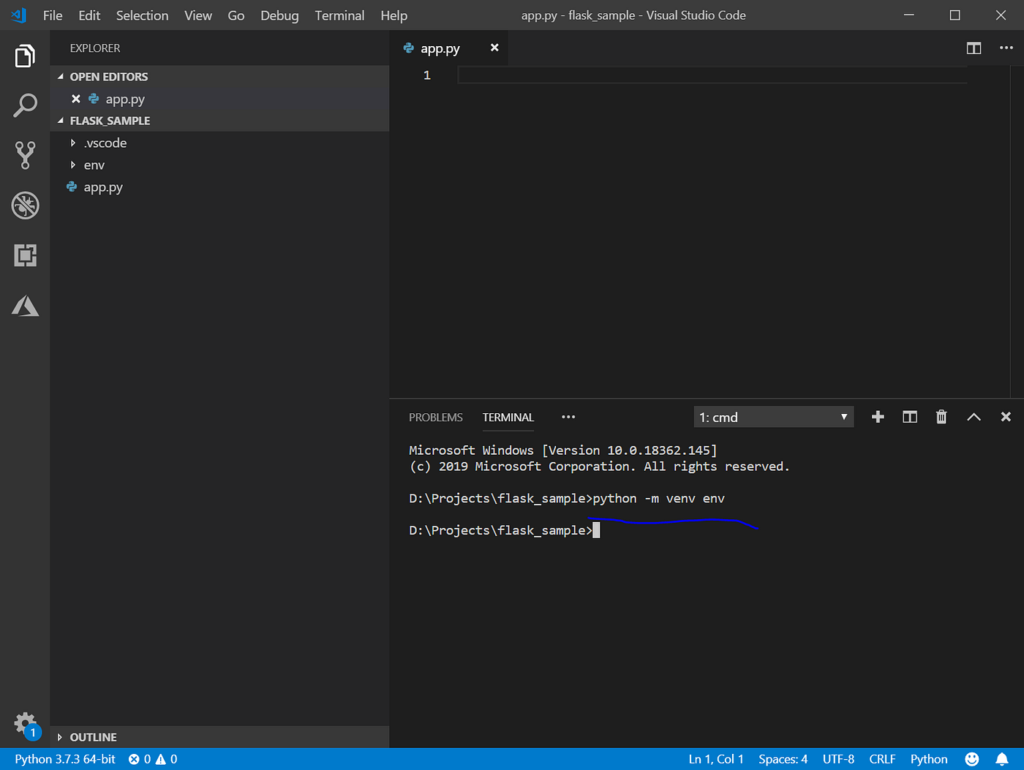Change interpreter via 'Python 3.7.3 64-bit'
The image size is (1024, 770).
click(64, 759)
